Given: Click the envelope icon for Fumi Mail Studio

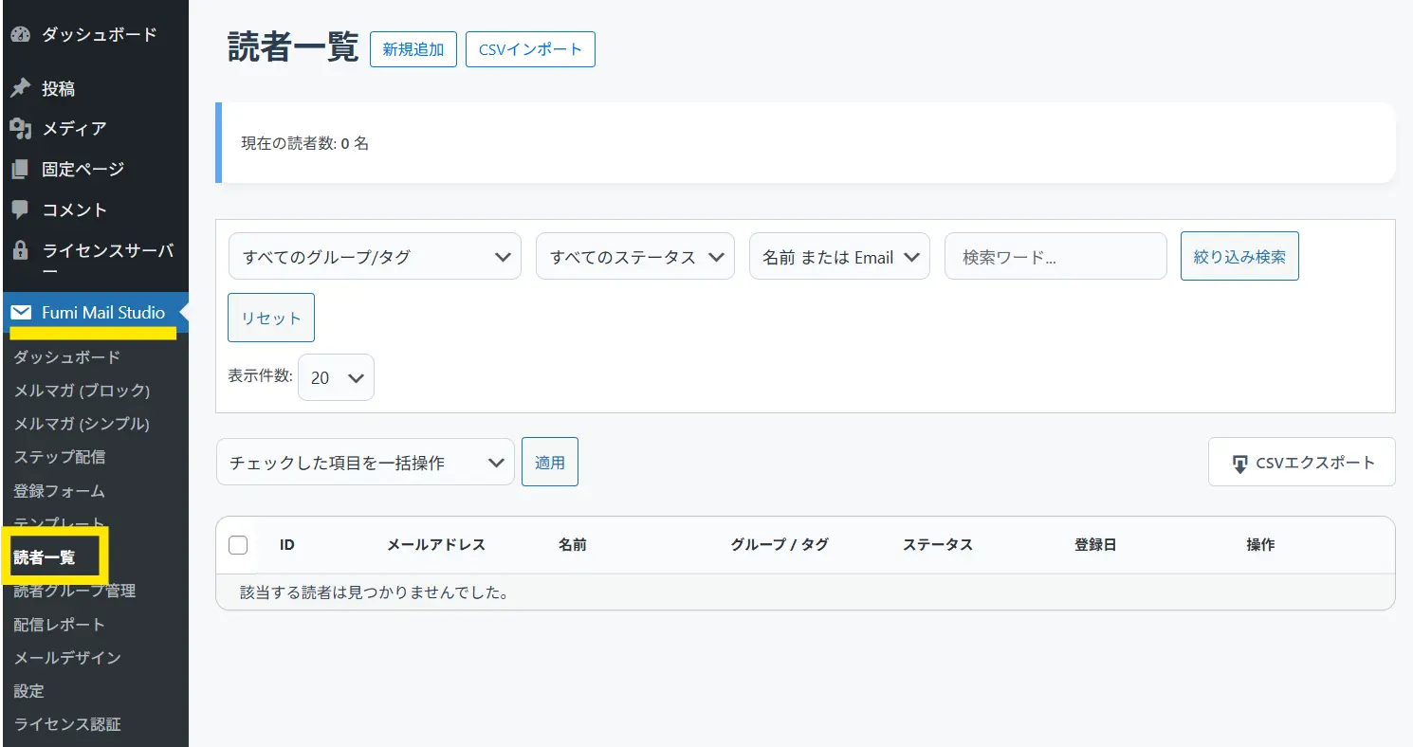Looking at the screenshot, I should 21,313.
